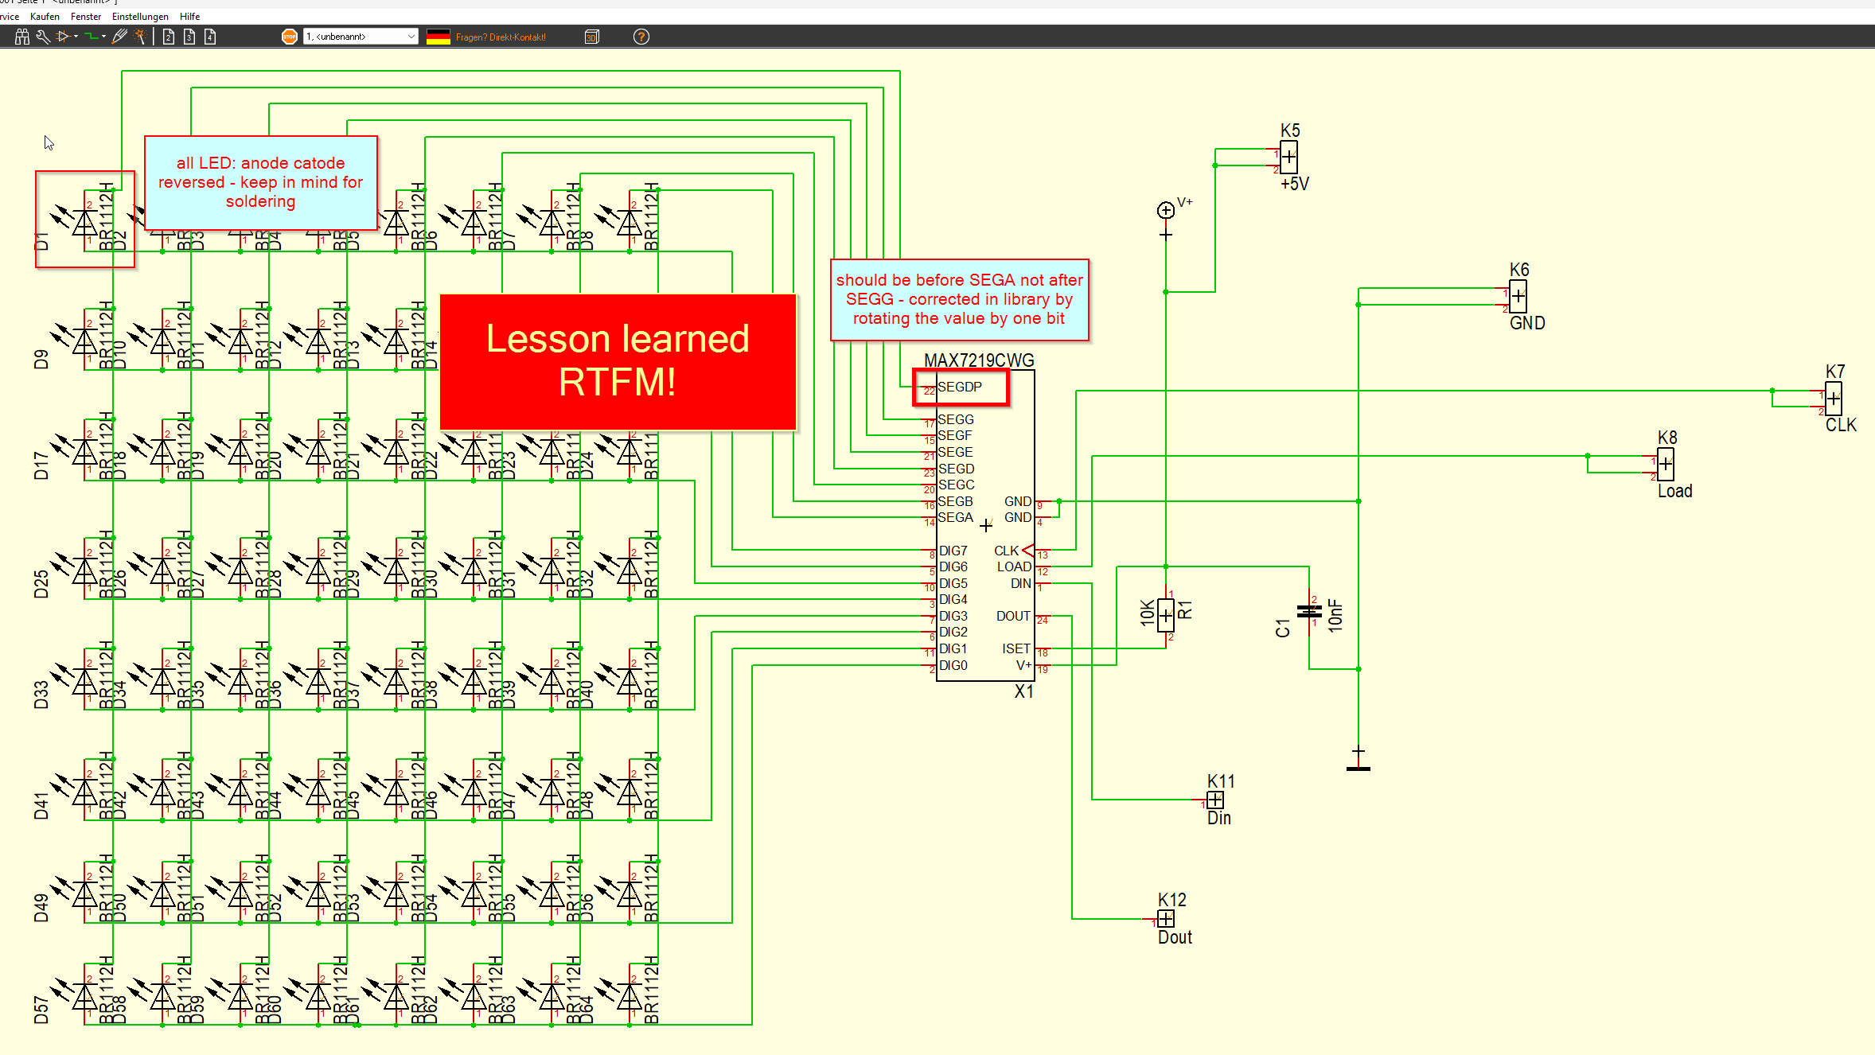Click the binoculars search icon

(x=22, y=37)
